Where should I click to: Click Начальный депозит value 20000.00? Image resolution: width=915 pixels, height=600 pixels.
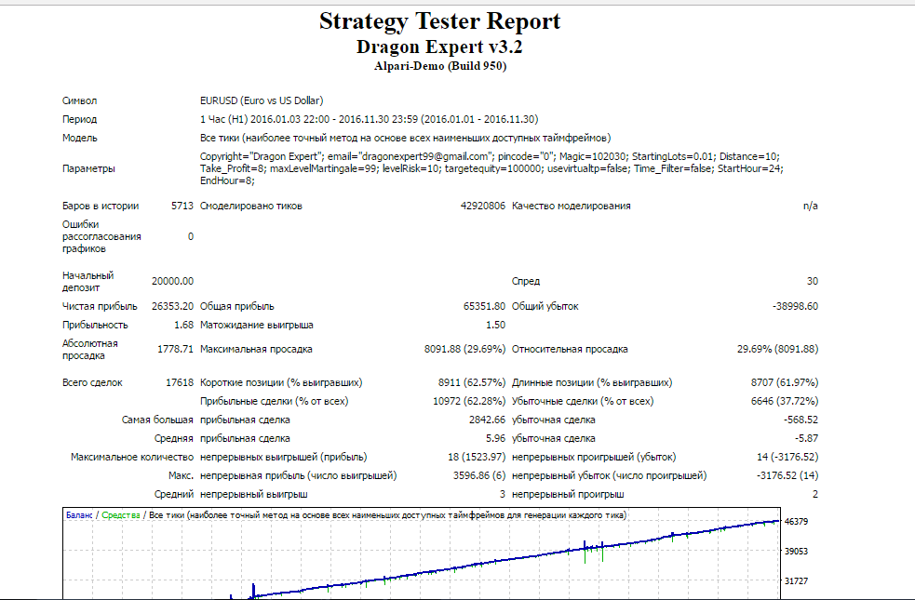tap(172, 281)
